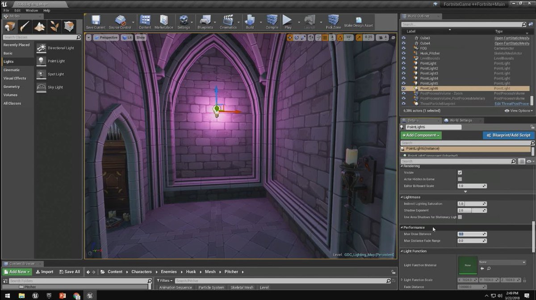Click the Open FortStaticMesh link for Cube3

click(x=511, y=38)
